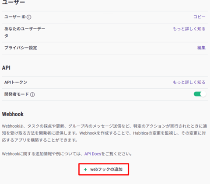Image resolution: width=210 pixels, height=184 pixels.
Task: Open もっと詳しく知る for あなたのユーザーデータ
Action: click(189, 29)
